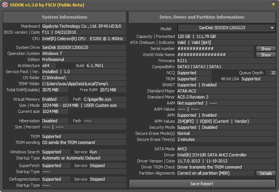
Task: Show the hidden Serial number
Action: point(266,49)
